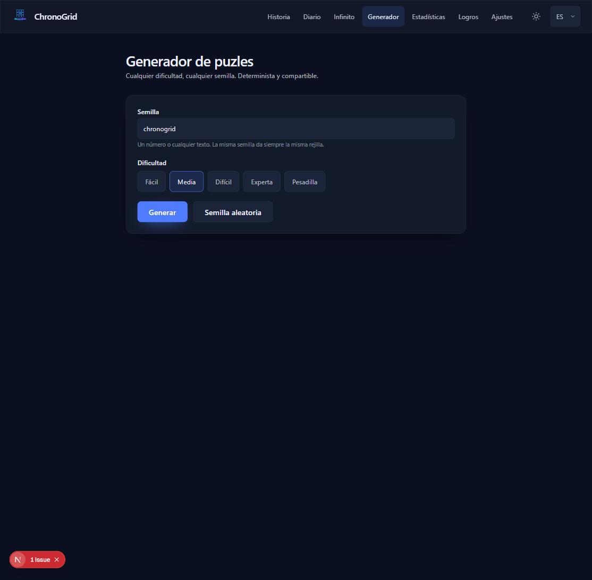
Task: Click the language selector chevron arrow
Action: [572, 16]
